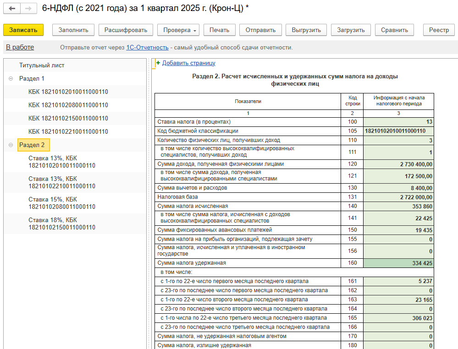Click the line 160 withheld tax field
Screen dimensions: 458x349
point(398,263)
